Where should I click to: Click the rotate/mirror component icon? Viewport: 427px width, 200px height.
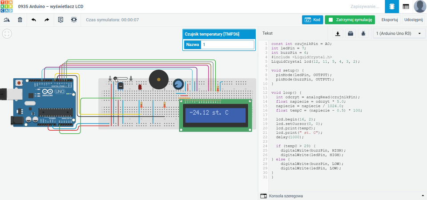[x=7, y=20]
